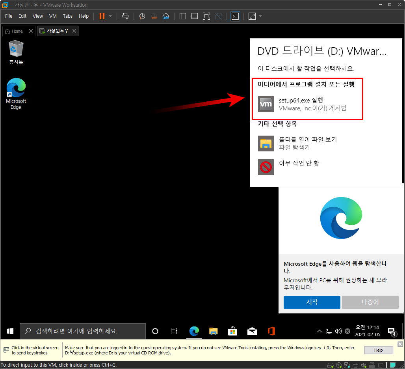This screenshot has height=369, width=405.
Task: Expand stretch display dropdown arrow
Action: tap(260, 16)
